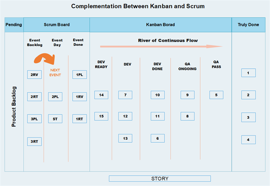Image resolution: width=270 pixels, height=186 pixels.
Task: Select the 3PL event card
Action: pyautogui.click(x=34, y=119)
